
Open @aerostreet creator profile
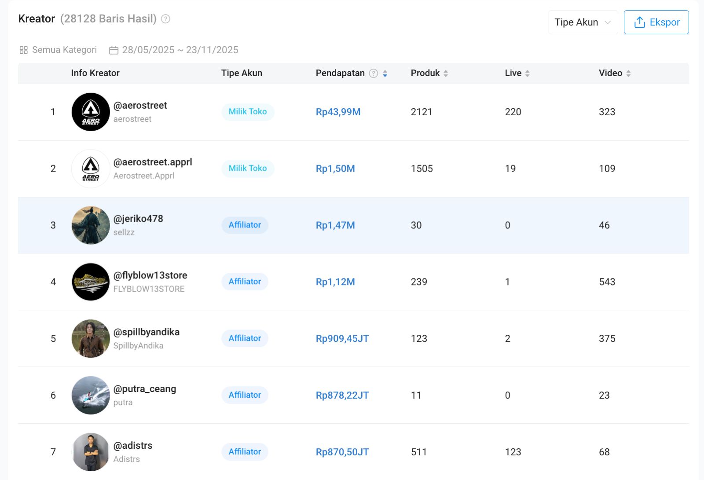(x=140, y=106)
